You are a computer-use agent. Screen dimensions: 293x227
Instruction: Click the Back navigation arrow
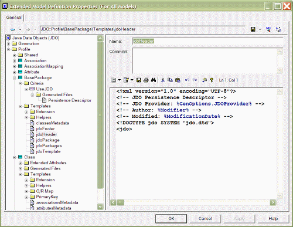point(13,29)
